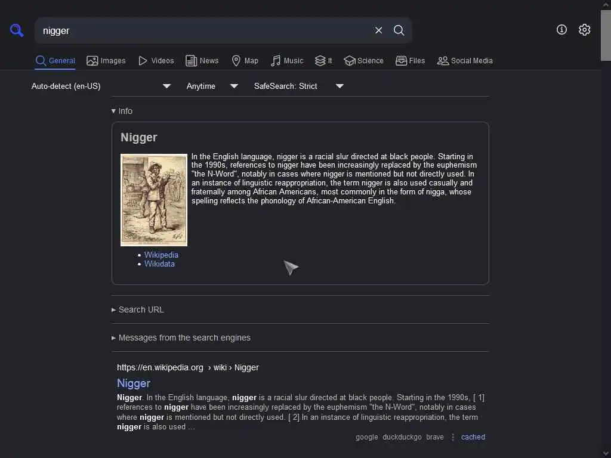This screenshot has height=458, width=611.
Task: Click the brave engine label
Action: coord(435,437)
